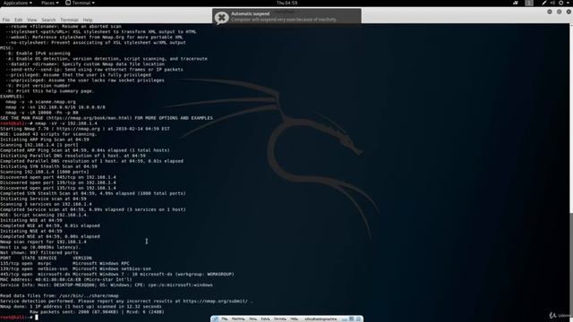Screen dimensions: 573x322
Task: Dismiss the Automatic suspend notification icon
Action: (221, 17)
